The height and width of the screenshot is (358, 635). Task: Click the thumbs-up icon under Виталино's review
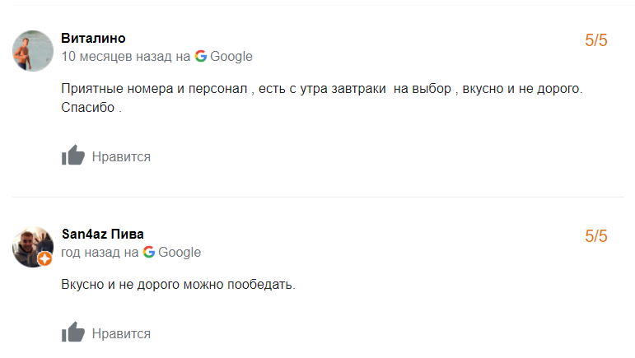(73, 156)
